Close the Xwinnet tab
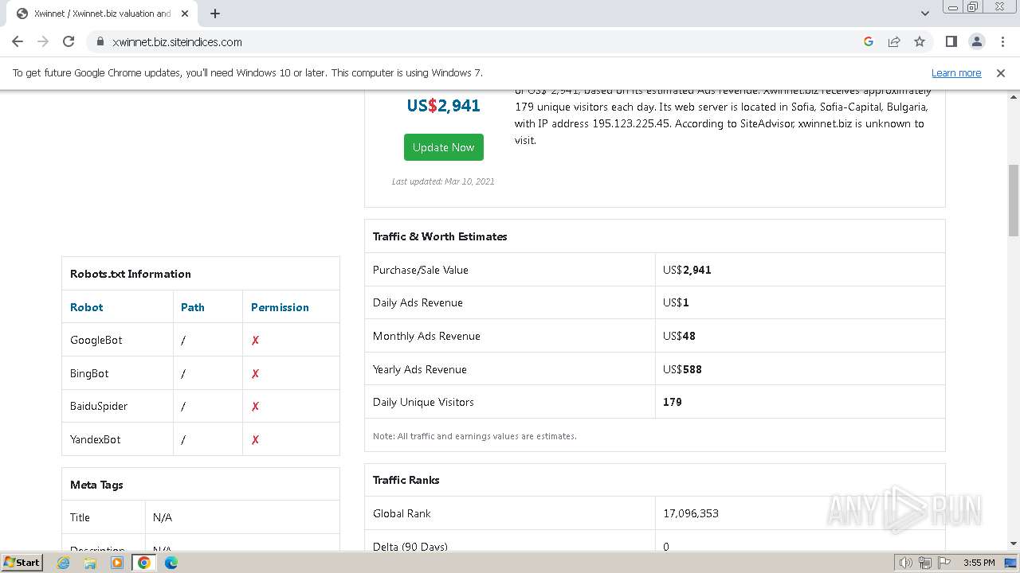Image resolution: width=1020 pixels, height=573 pixels. click(x=185, y=14)
